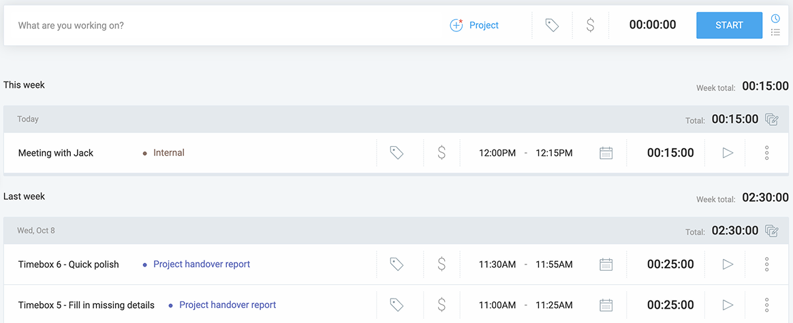
Task: Change the Internal project on Meeting with Jack
Action: [168, 153]
